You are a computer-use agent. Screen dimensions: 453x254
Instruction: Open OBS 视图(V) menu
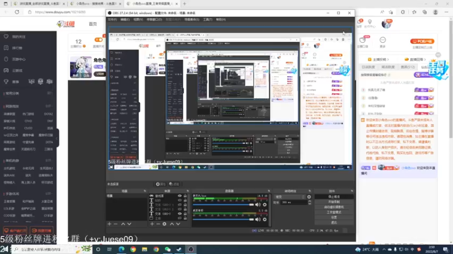point(138,20)
